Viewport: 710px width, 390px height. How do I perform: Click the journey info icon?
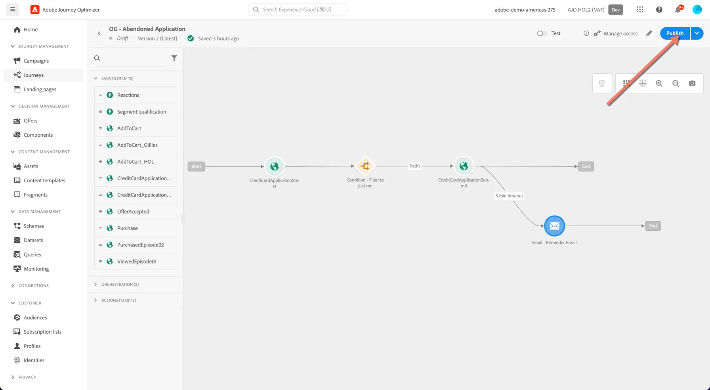point(586,33)
